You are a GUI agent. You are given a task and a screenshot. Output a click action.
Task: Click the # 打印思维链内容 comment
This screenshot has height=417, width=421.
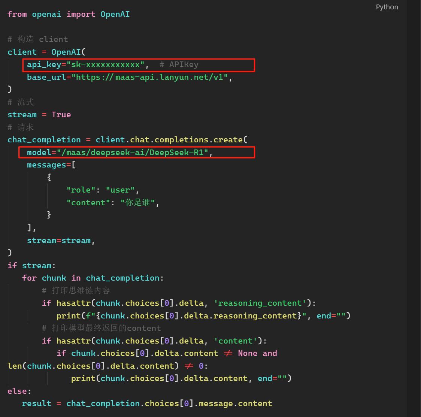[76, 290]
